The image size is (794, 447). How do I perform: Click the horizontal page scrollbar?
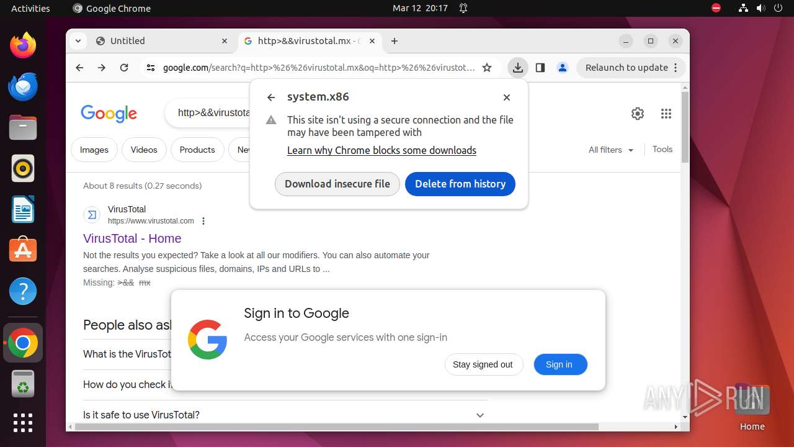[337, 427]
